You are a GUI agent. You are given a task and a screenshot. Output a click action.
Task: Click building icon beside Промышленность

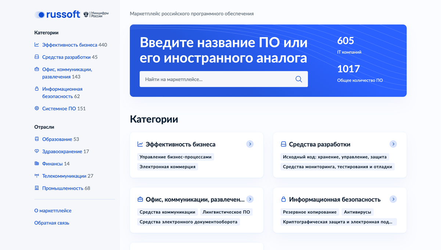pyautogui.click(x=37, y=188)
